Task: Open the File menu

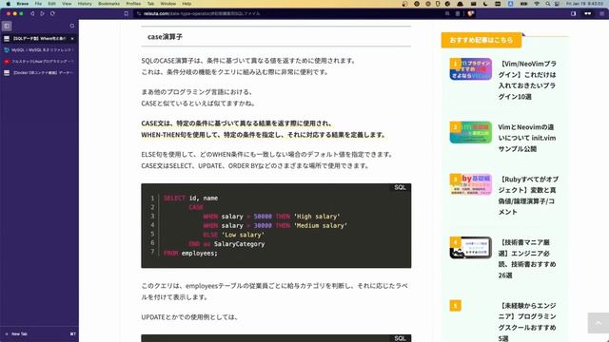Action: [38, 4]
